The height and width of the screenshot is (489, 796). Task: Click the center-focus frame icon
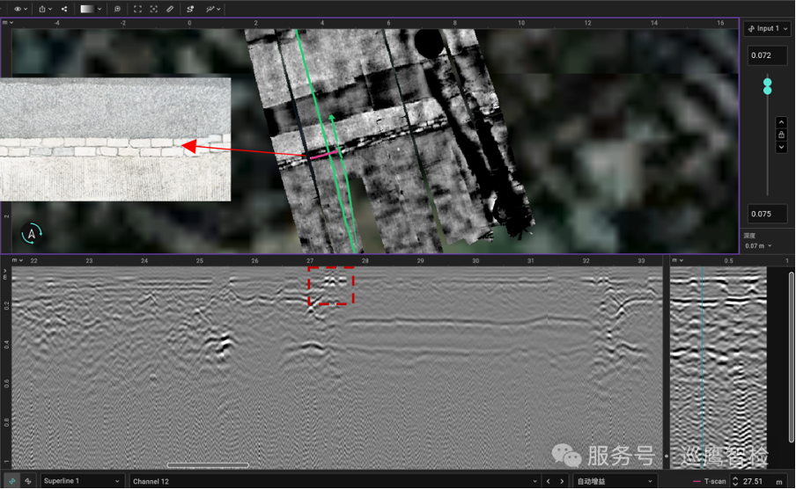click(x=154, y=9)
